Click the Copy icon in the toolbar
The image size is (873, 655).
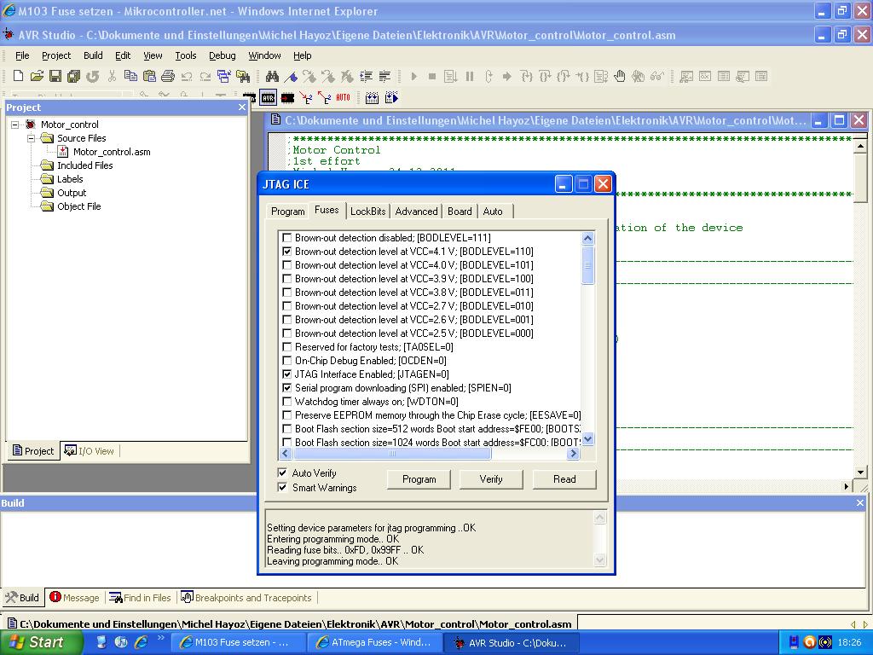130,76
